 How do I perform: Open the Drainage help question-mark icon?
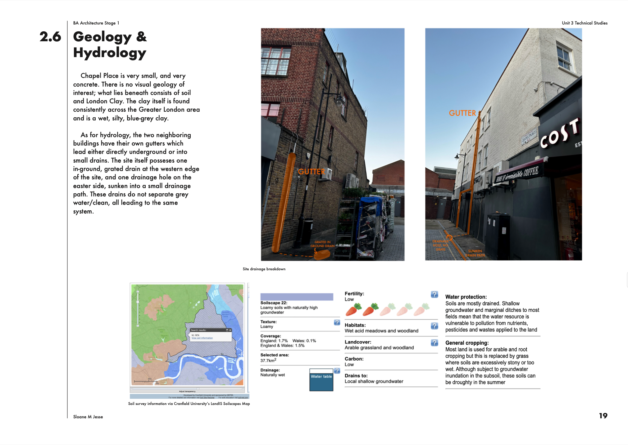tap(337, 371)
